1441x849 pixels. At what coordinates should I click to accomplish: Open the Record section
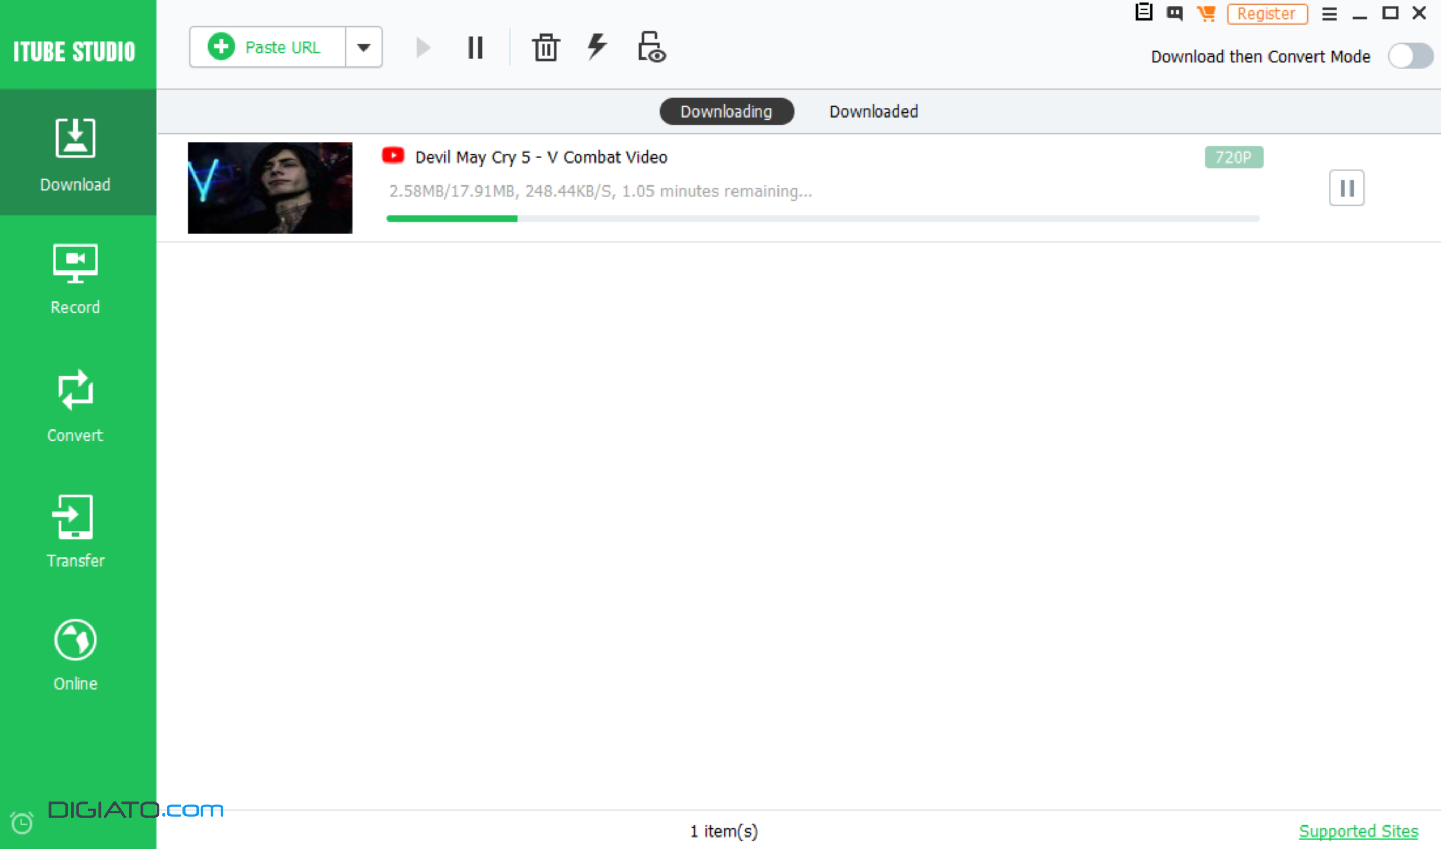[x=75, y=279]
